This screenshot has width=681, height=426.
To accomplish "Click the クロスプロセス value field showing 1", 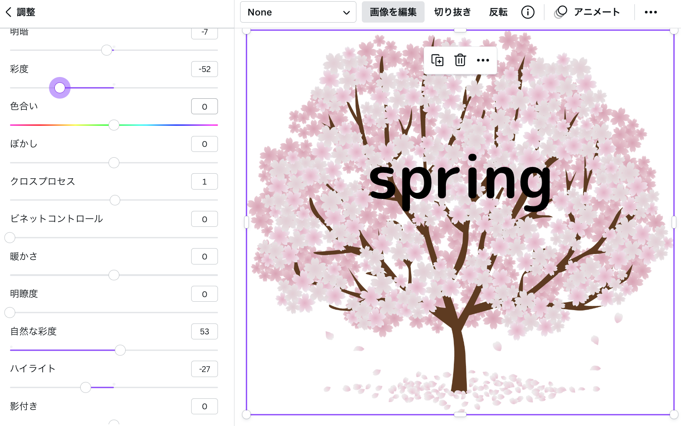I will click(205, 182).
